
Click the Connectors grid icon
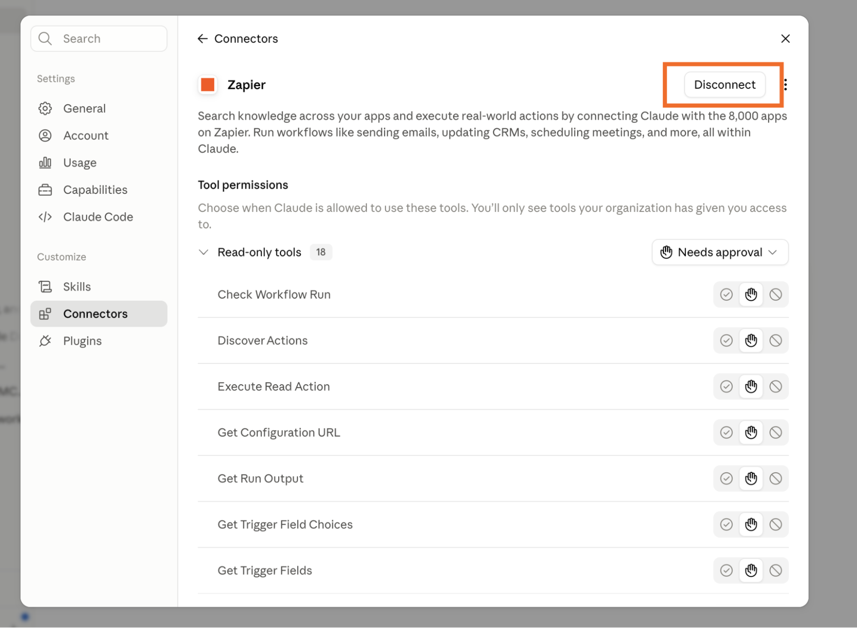pos(45,314)
